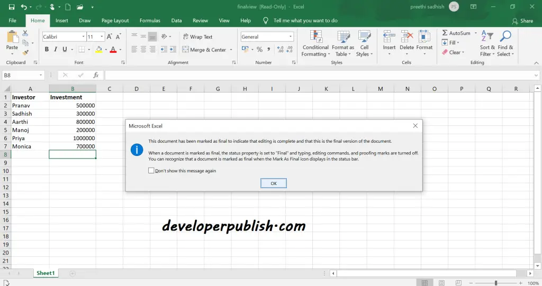Click the Insert Function fx icon
The width and height of the screenshot is (542, 286).
[96, 75]
